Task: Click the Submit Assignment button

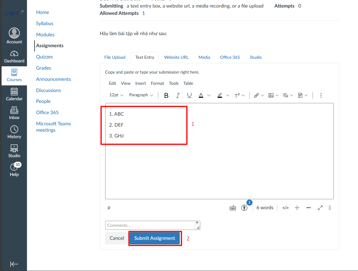Action: pyautogui.click(x=155, y=238)
